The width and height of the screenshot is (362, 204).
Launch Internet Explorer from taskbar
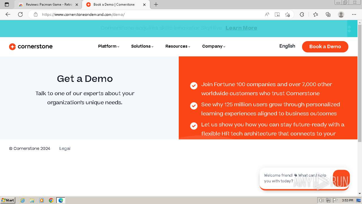tap(23, 200)
